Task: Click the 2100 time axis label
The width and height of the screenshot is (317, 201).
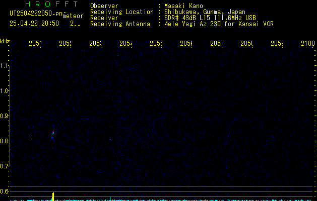Action: [308, 43]
